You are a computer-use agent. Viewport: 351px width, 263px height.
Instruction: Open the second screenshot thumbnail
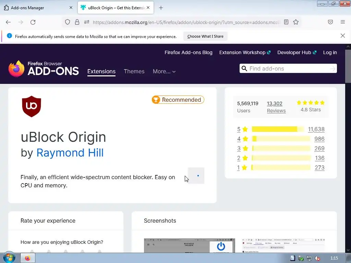tap(283, 246)
